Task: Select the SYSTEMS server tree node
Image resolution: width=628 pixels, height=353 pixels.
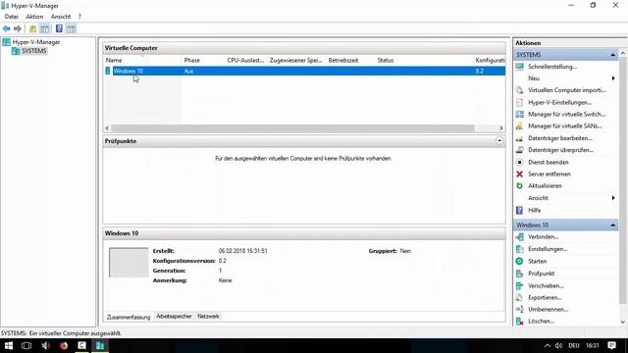Action: pos(33,51)
